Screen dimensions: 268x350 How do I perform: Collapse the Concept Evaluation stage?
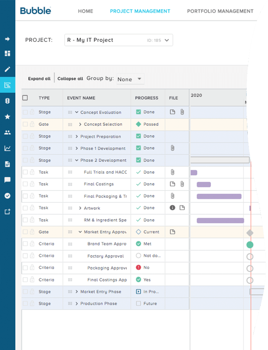click(x=76, y=112)
